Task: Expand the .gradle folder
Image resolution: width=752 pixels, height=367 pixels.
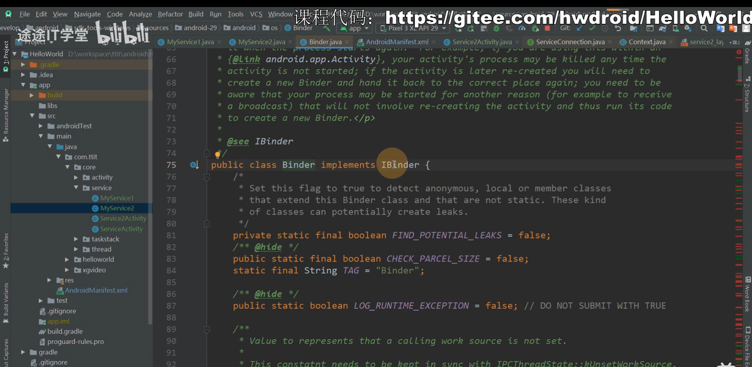Action: tap(23, 64)
